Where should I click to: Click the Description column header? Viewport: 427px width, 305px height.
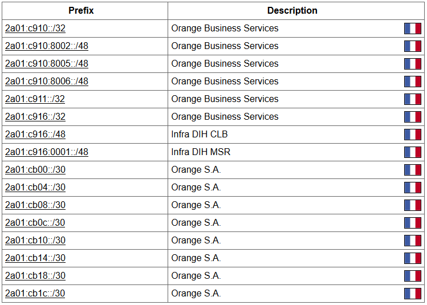[292, 11]
